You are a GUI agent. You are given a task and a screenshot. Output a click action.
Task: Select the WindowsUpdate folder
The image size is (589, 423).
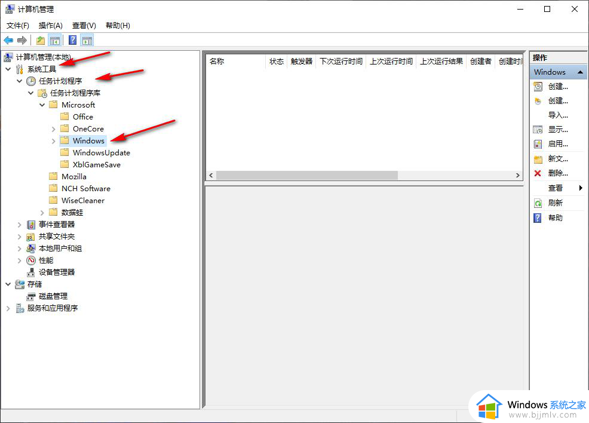tap(102, 153)
